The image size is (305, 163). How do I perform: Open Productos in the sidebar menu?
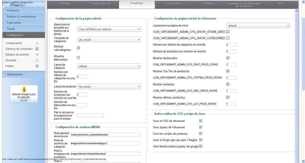point(24,11)
